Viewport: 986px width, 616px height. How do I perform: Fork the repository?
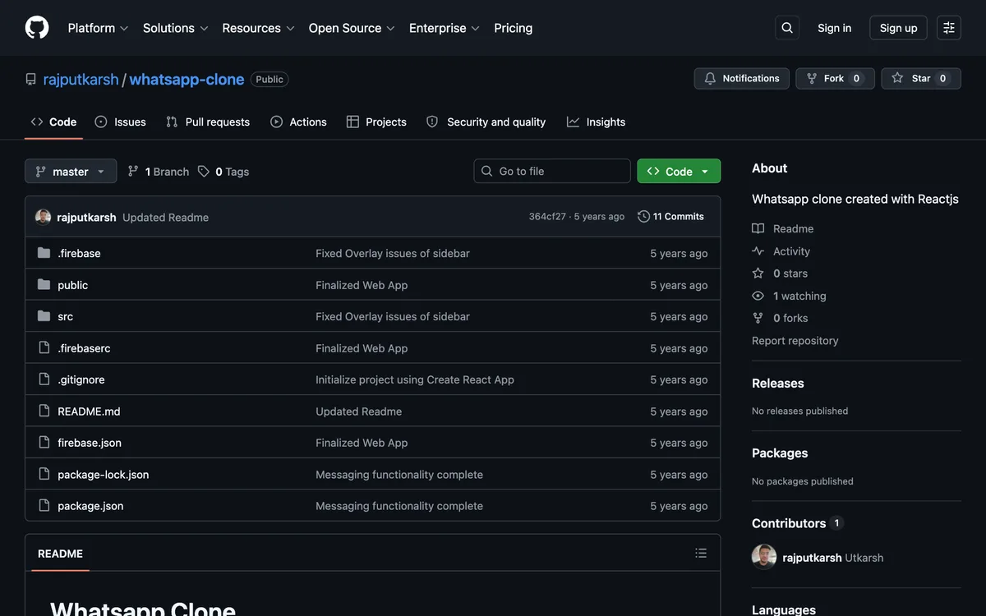(x=835, y=79)
